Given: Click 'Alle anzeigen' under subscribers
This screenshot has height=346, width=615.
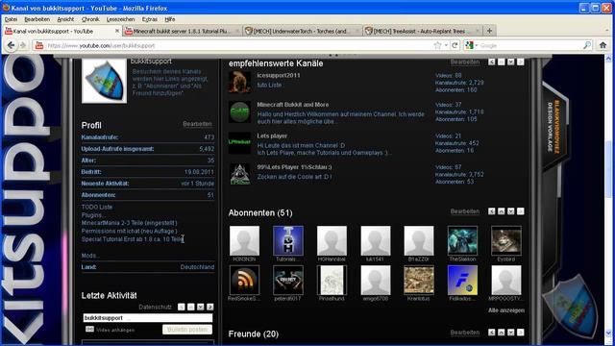Looking at the screenshot, I should tap(506, 310).
